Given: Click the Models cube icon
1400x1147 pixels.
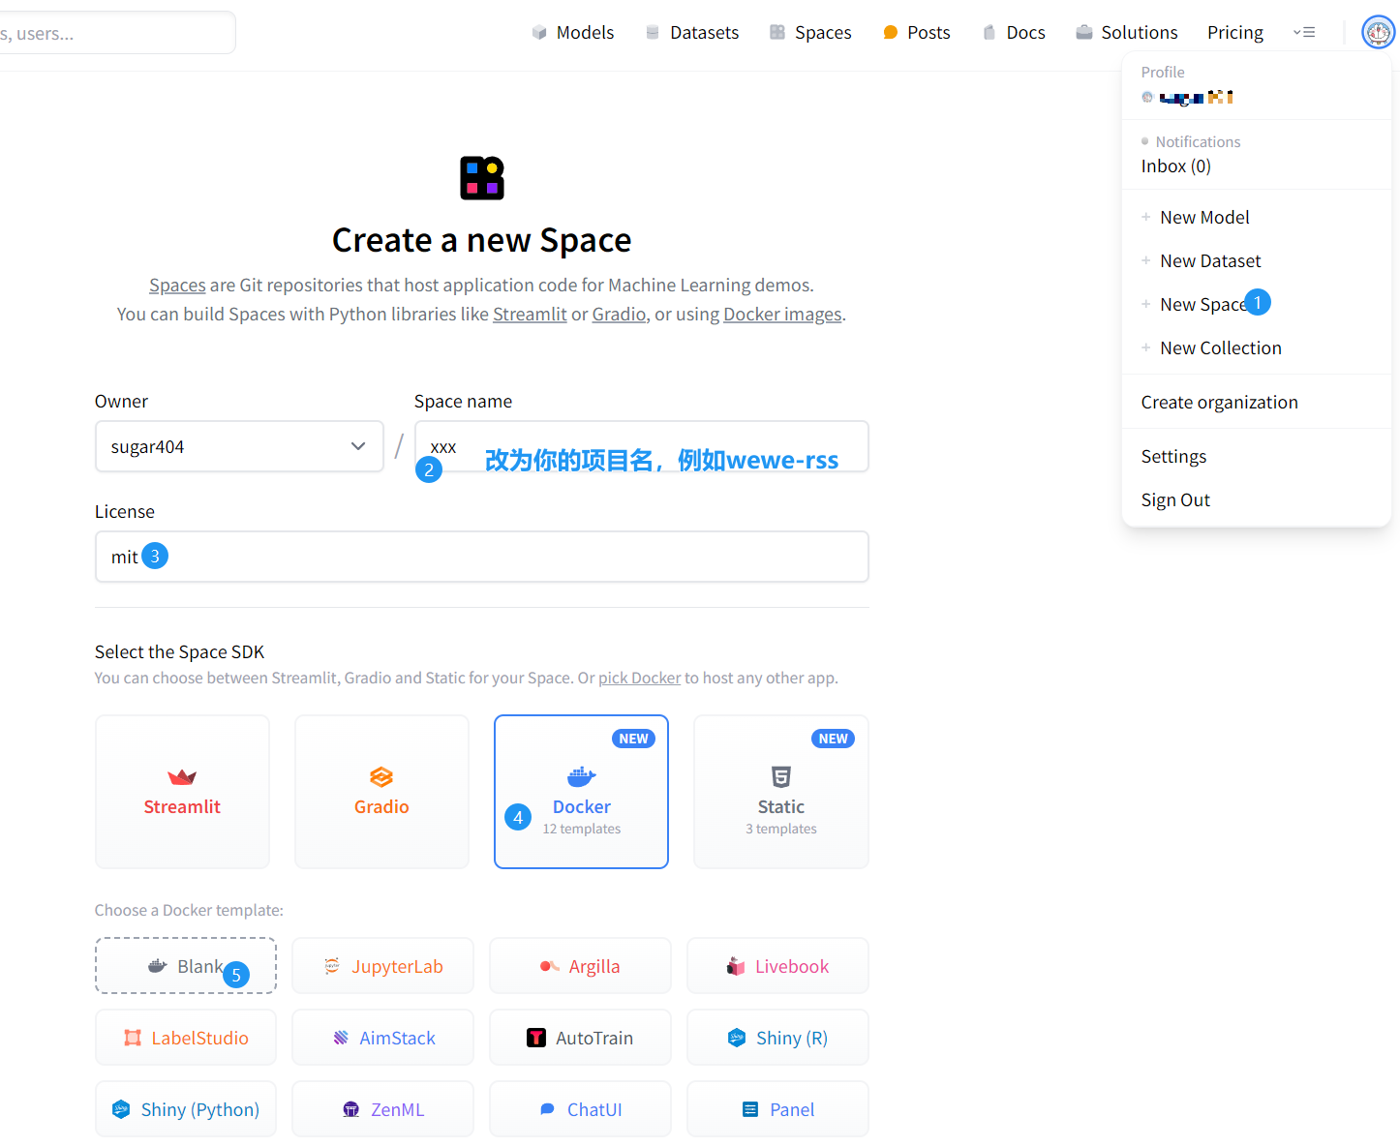Looking at the screenshot, I should click(539, 33).
